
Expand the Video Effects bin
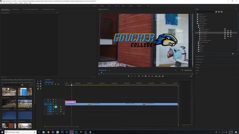pyautogui.click(x=196, y=22)
